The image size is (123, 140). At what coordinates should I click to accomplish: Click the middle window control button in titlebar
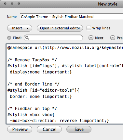pyautogui.click(x=12, y=4)
